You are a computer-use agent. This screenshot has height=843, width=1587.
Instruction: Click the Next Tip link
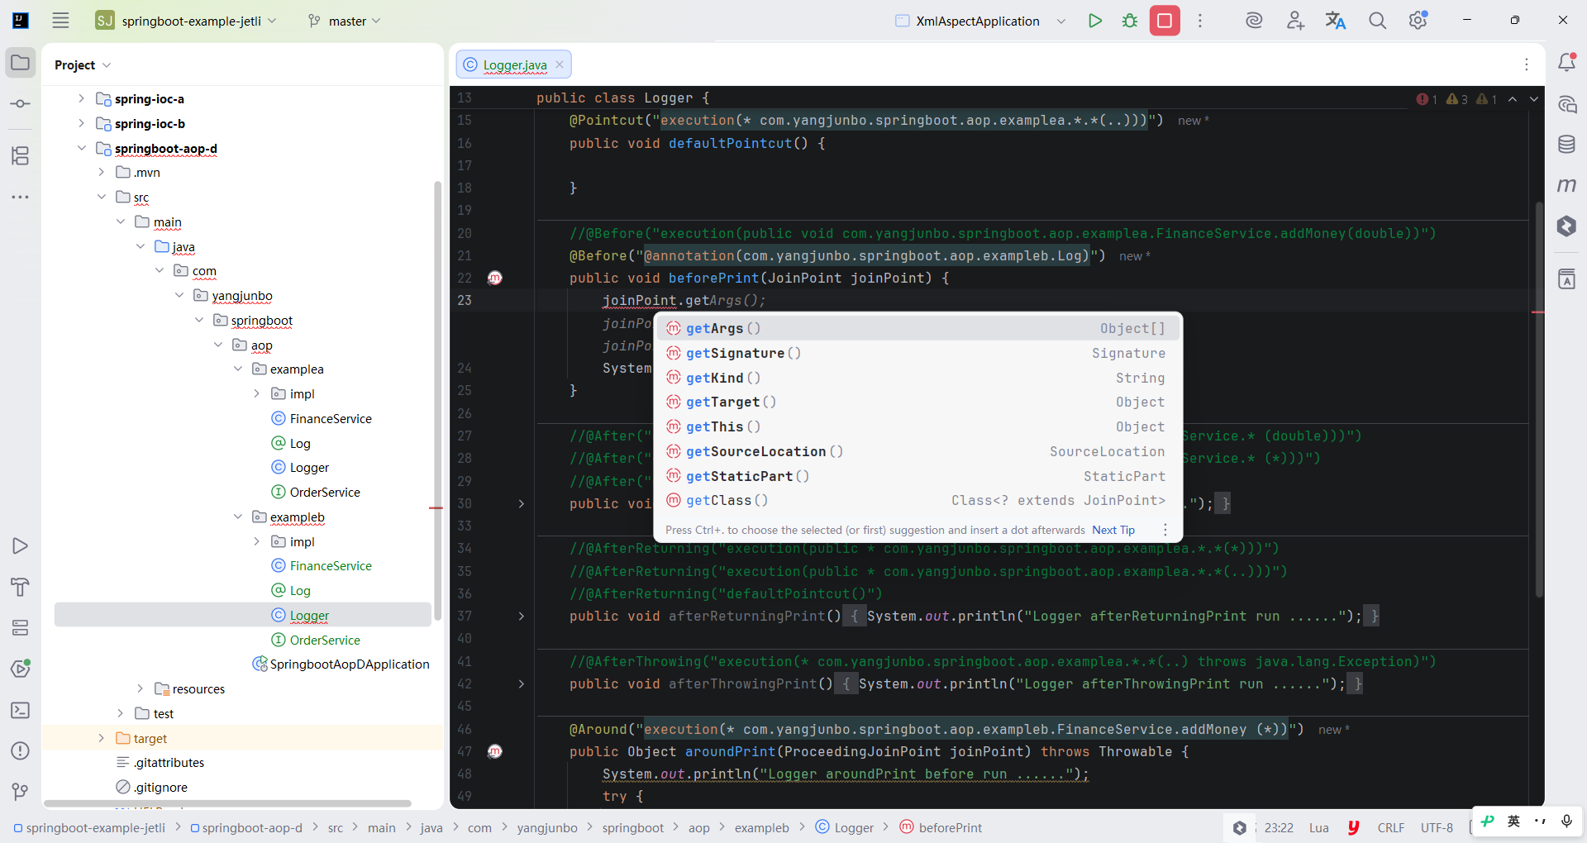1113,530
